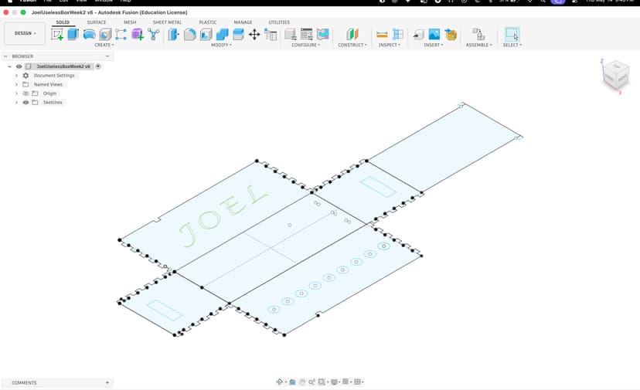
Task: Open the Insert dropdown menu
Action: tap(433, 45)
